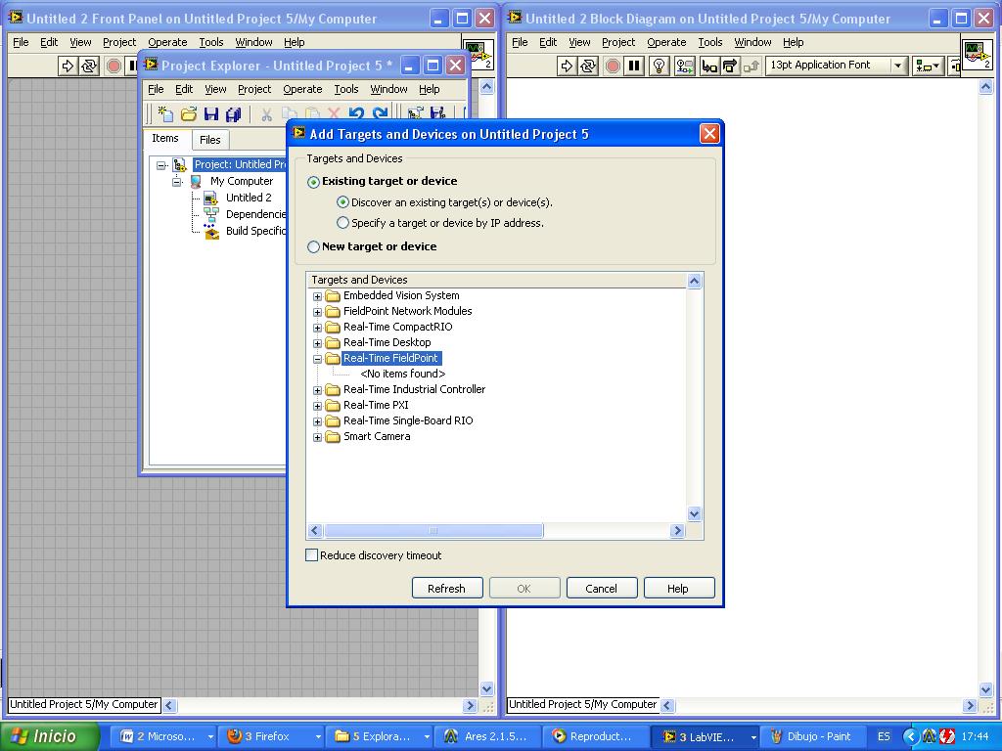Image resolution: width=1002 pixels, height=751 pixels.
Task: Click Run arrow in Front Panel toolbar
Action: 68,66
